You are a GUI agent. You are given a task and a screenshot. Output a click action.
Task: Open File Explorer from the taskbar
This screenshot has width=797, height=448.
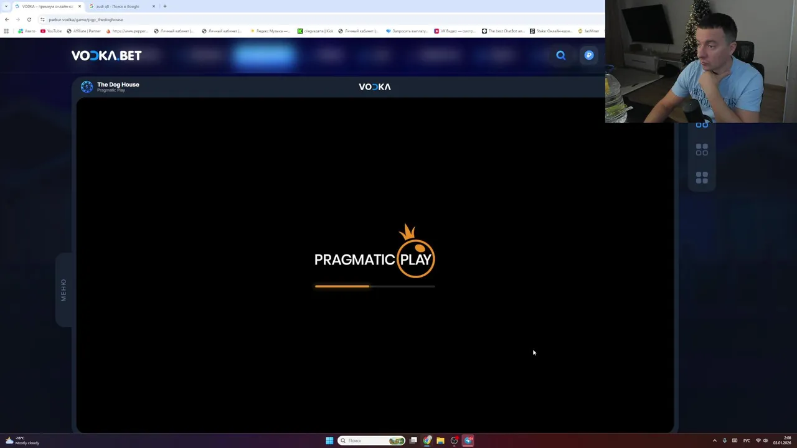440,441
